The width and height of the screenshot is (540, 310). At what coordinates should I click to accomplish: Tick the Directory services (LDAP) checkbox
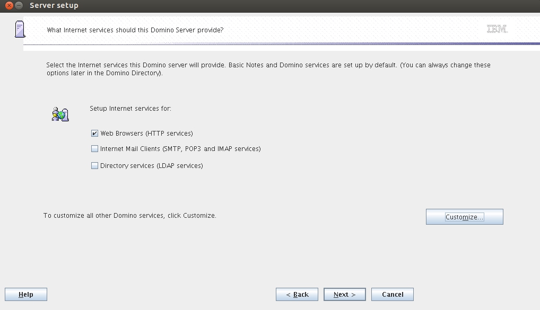(x=95, y=166)
